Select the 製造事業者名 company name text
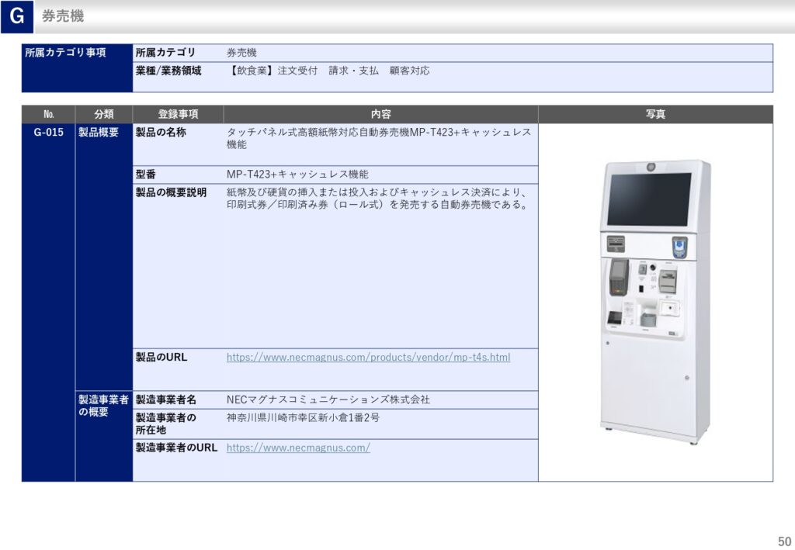This screenshot has width=795, height=550. point(328,400)
